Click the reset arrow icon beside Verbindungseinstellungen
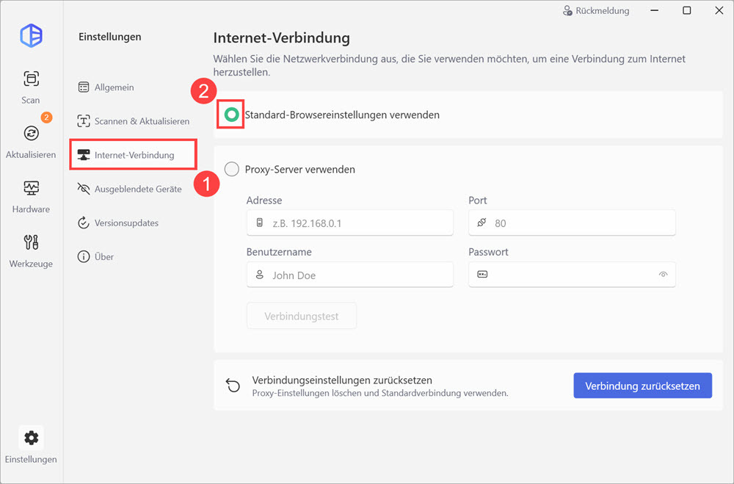The image size is (734, 484). click(x=233, y=385)
